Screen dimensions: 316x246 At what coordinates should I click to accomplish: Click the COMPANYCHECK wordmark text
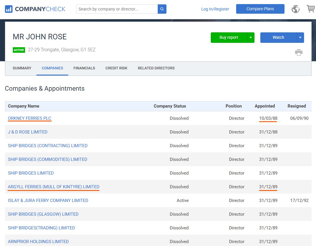tap(40, 9)
